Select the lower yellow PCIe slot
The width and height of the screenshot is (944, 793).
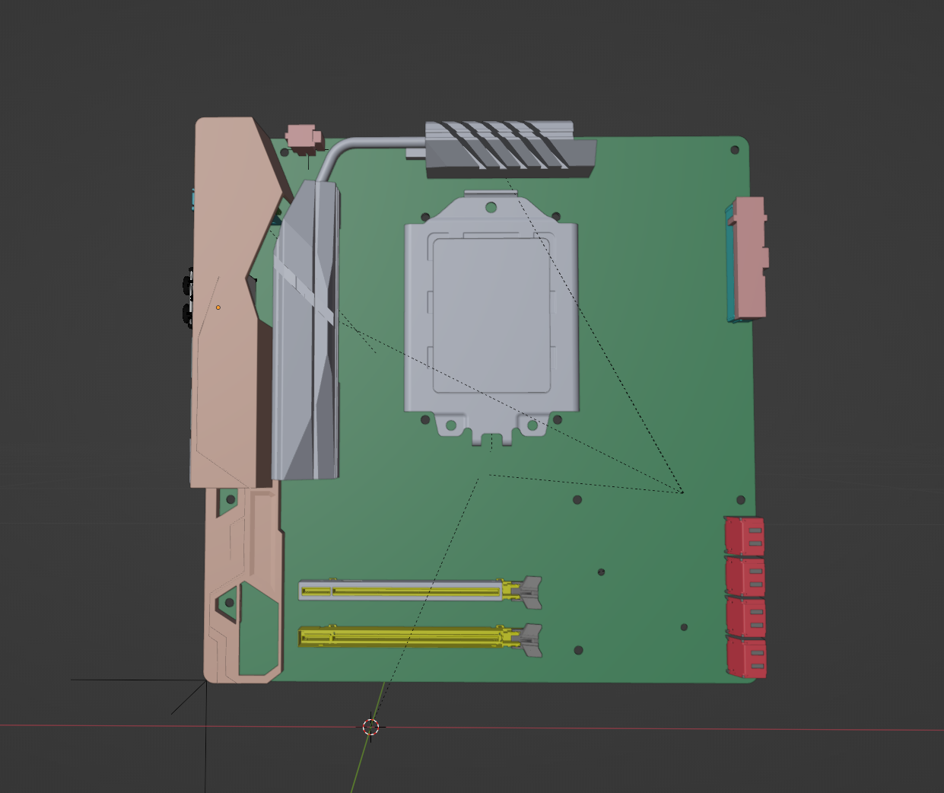(403, 637)
